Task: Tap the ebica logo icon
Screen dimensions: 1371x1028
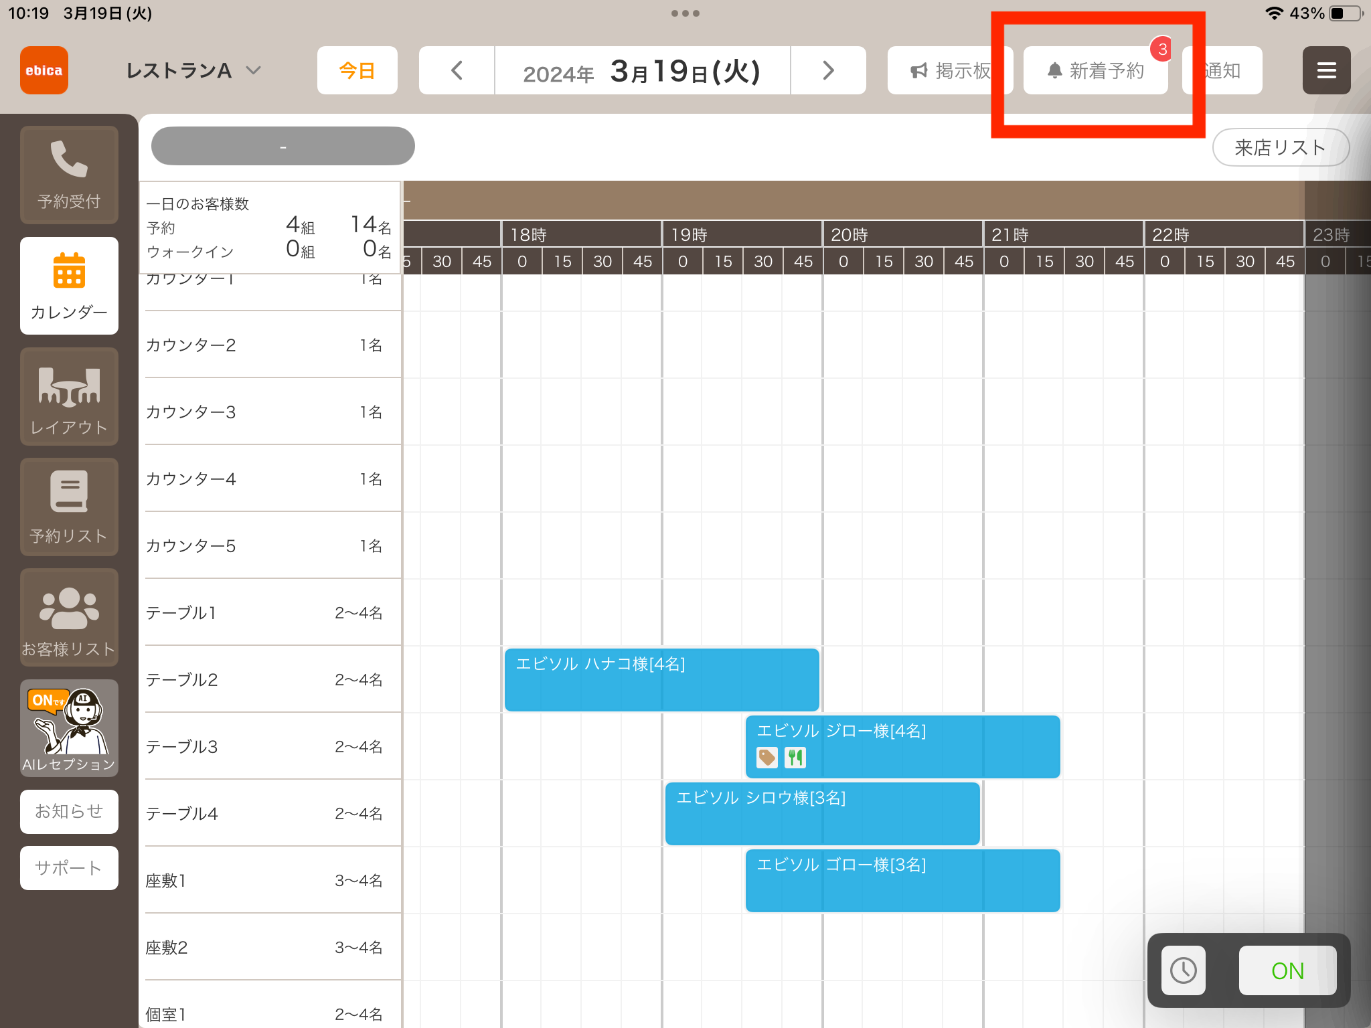Action: (44, 70)
